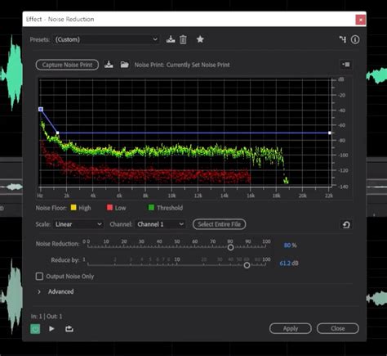Close the dialog with the red X button
Screen dimensions: 387x356
pos(361,20)
